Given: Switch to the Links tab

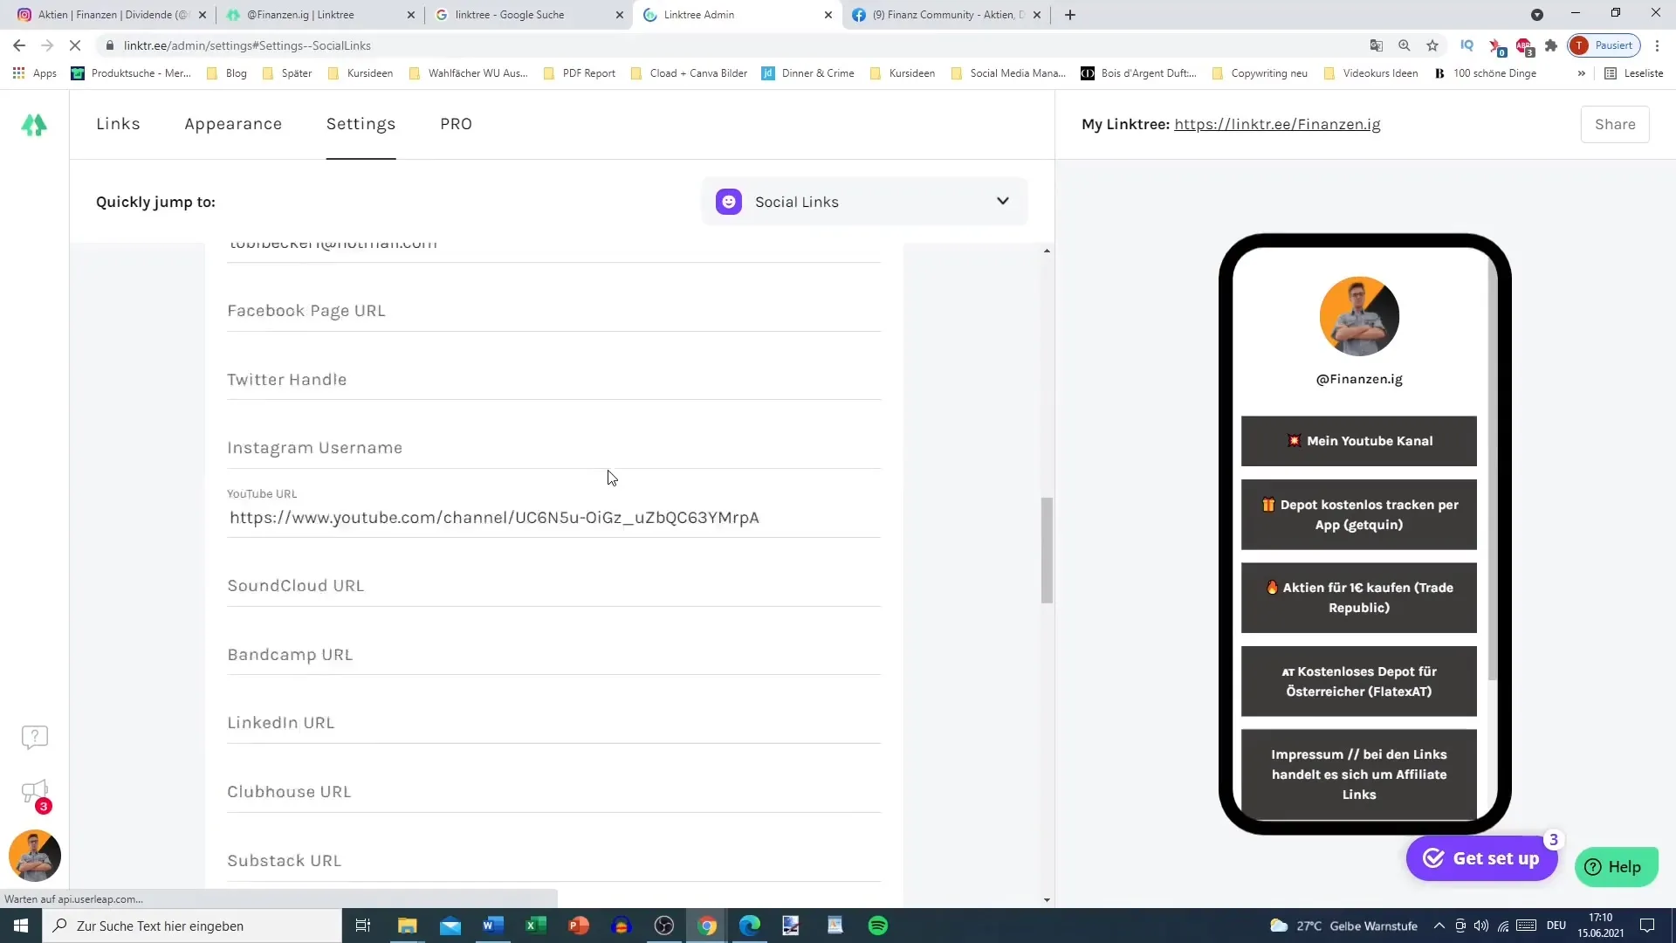Looking at the screenshot, I should click(118, 124).
